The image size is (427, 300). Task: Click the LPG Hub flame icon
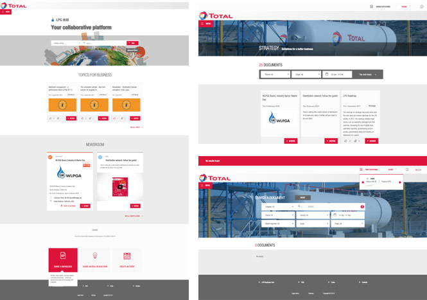point(52,20)
